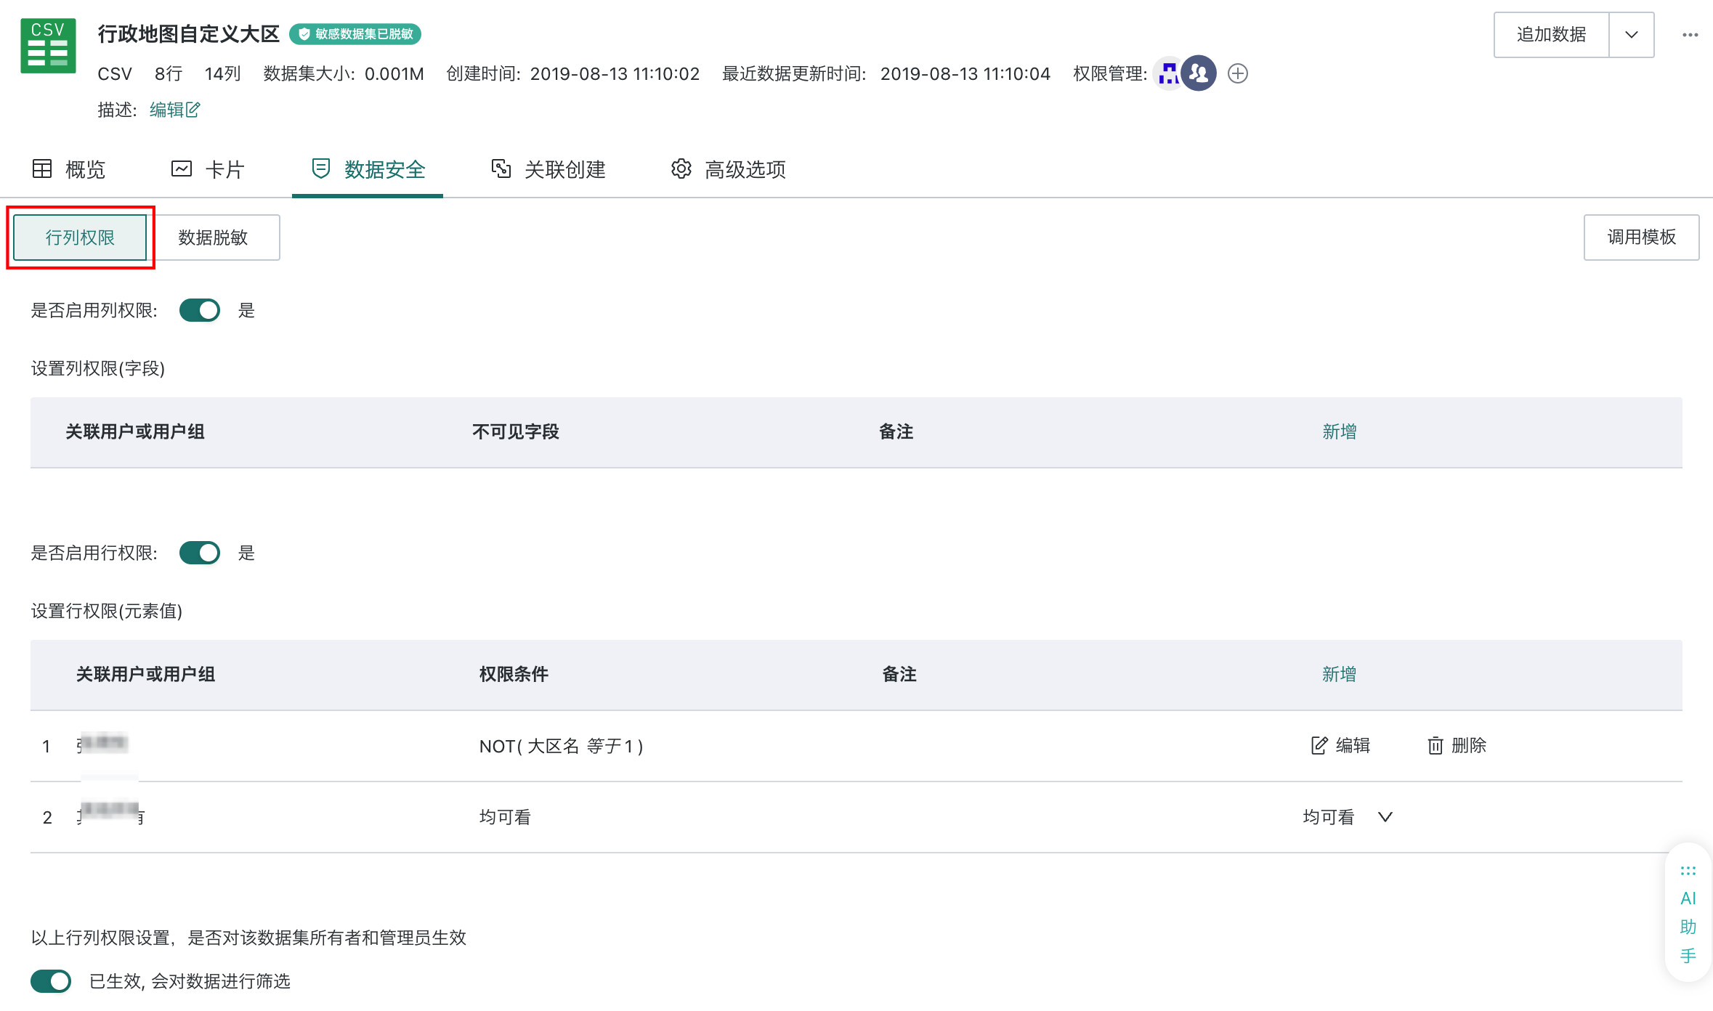Click the blue pixel avatar in 权限管理
The width and height of the screenshot is (1713, 1011).
point(1168,73)
